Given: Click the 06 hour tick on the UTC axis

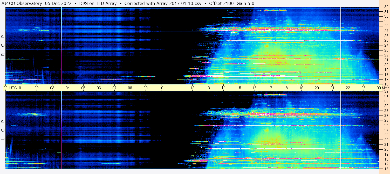Looking at the screenshot, I should tap(99, 88).
